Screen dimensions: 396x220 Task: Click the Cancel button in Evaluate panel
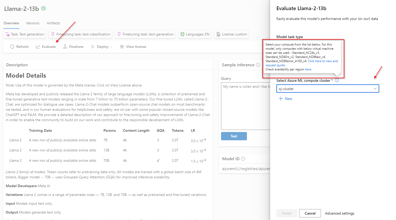pyautogui.click(x=310, y=213)
